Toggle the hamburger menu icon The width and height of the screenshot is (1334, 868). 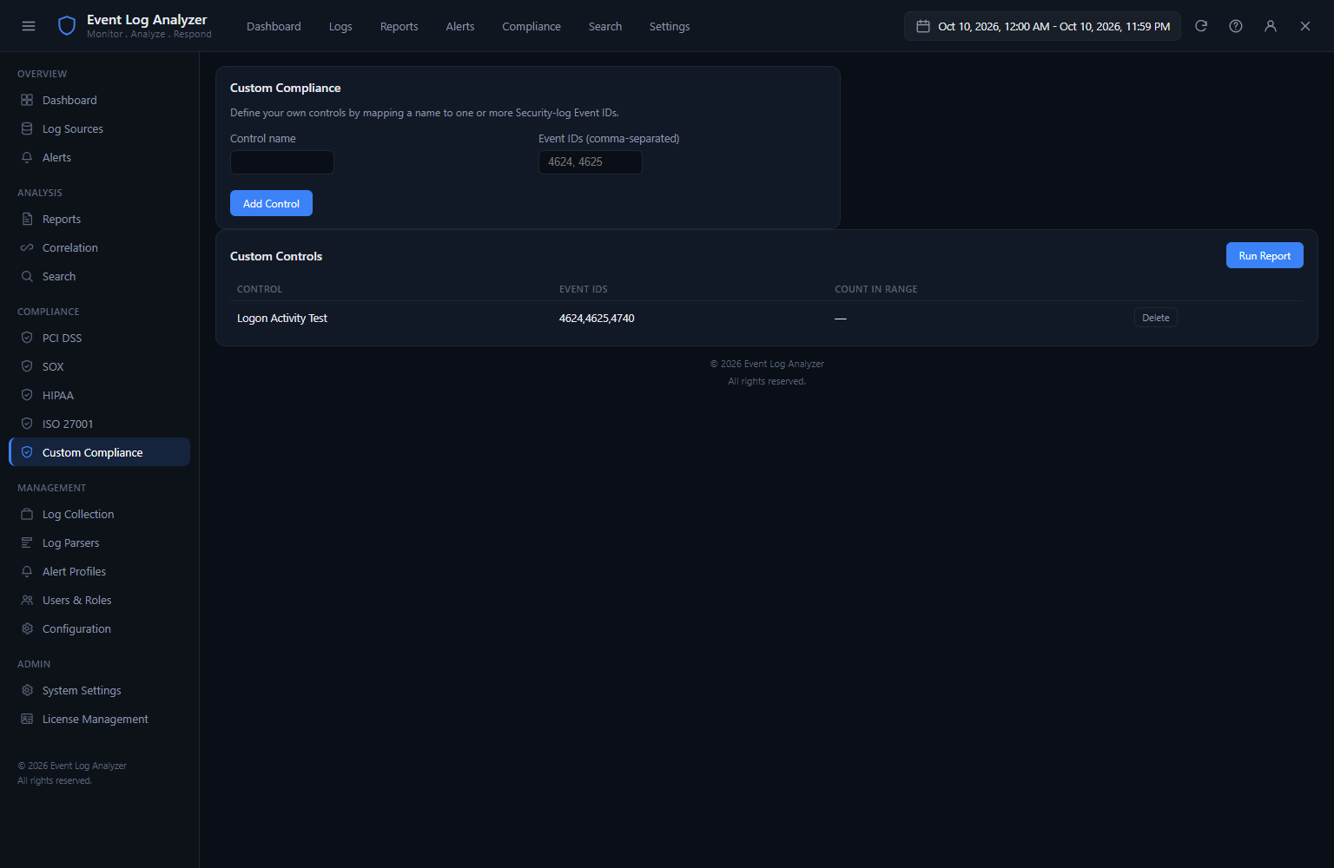coord(29,26)
